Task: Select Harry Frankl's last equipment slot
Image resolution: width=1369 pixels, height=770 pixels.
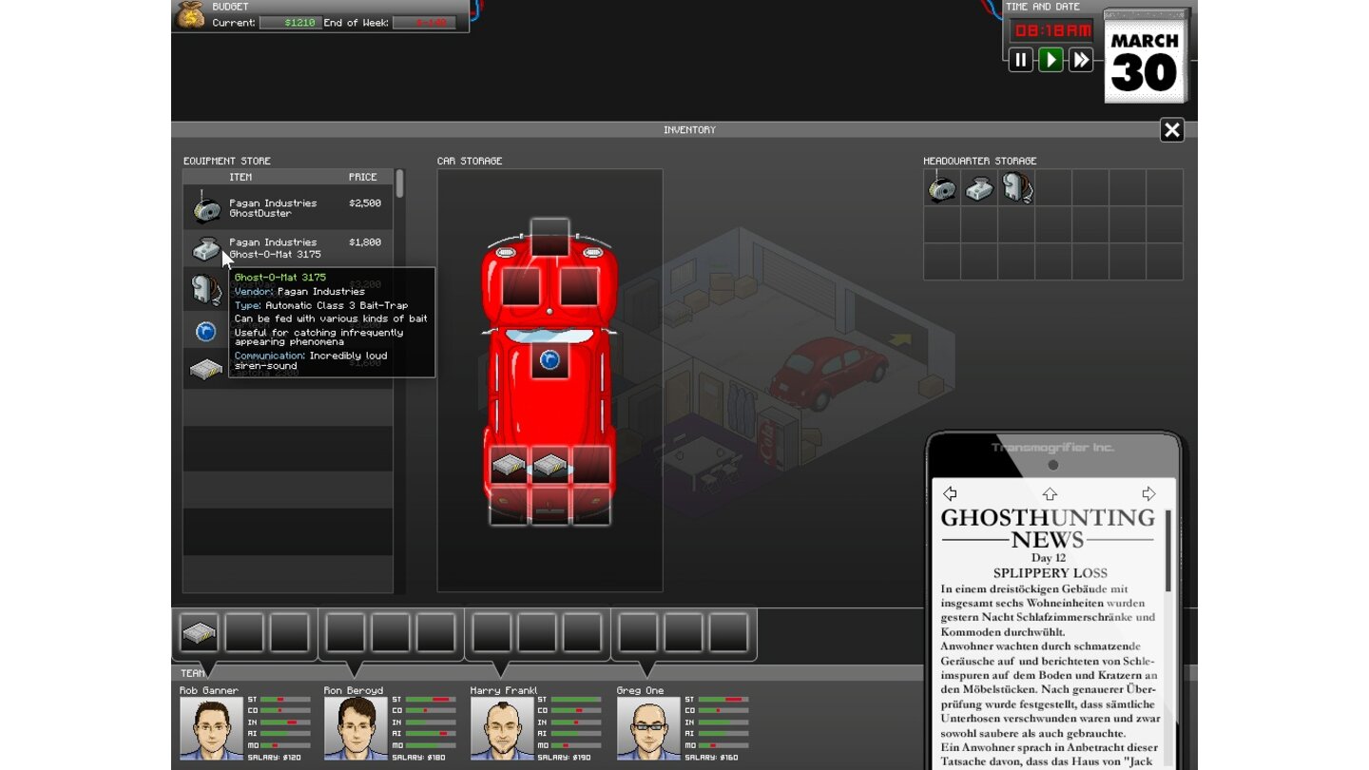Action: [x=582, y=632]
